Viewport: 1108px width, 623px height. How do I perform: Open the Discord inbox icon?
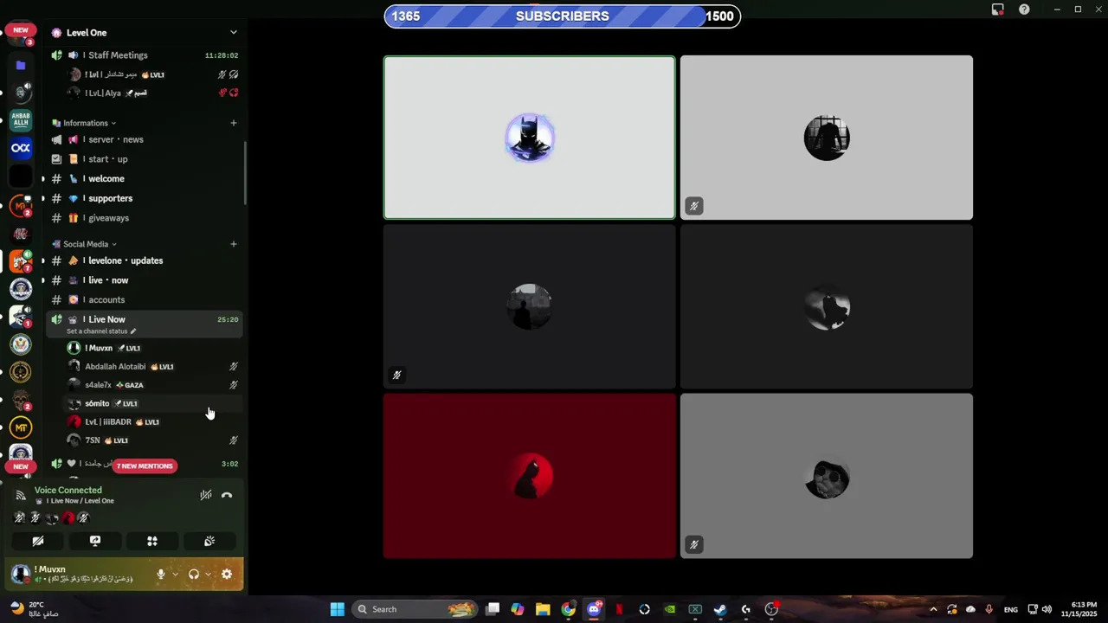(x=998, y=10)
